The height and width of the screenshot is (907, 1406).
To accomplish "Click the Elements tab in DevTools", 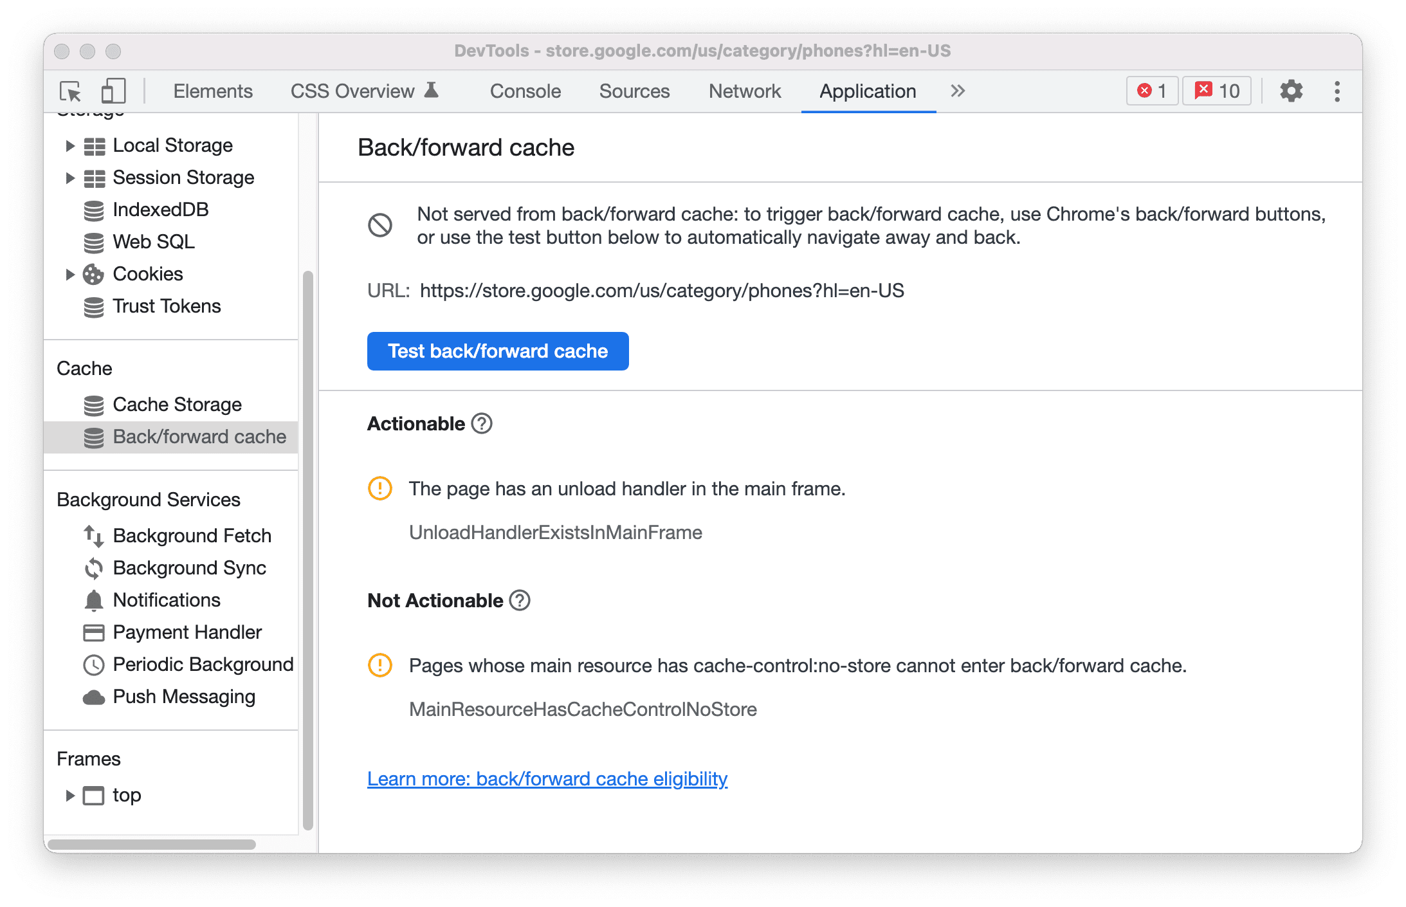I will click(x=211, y=91).
